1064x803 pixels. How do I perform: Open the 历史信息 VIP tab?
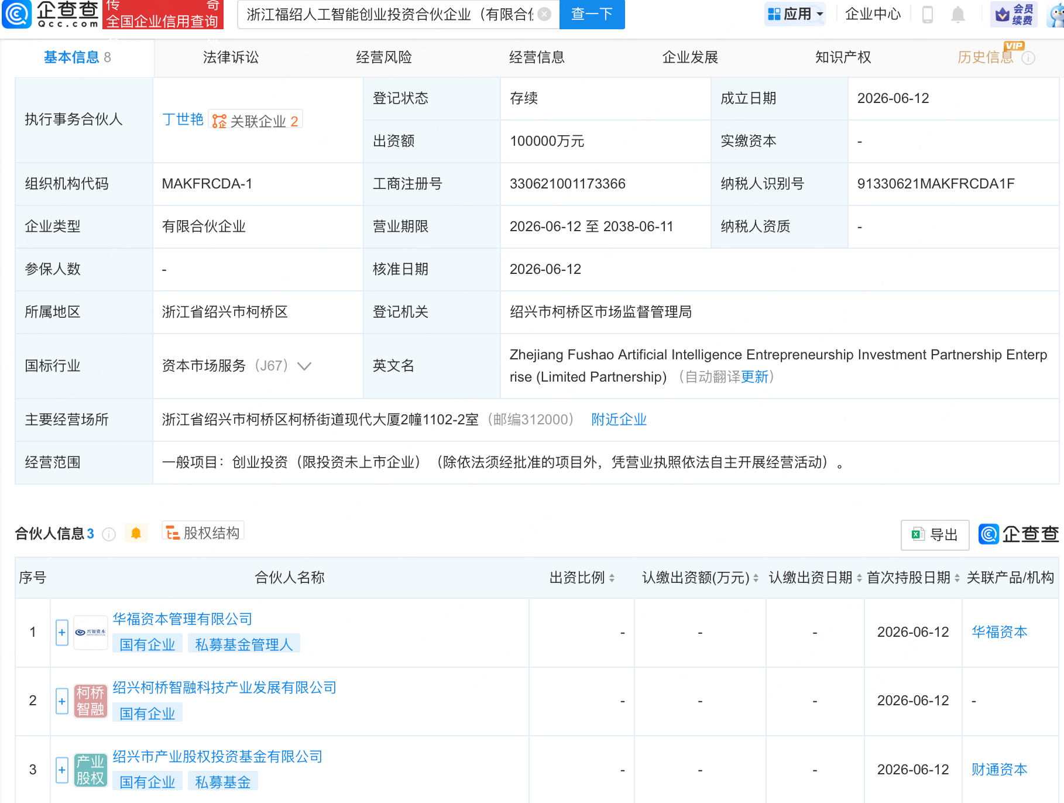pos(986,57)
